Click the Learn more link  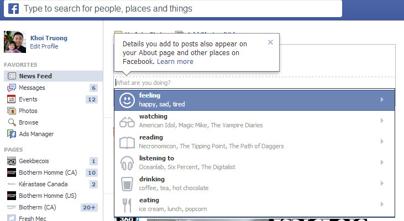[x=175, y=62]
